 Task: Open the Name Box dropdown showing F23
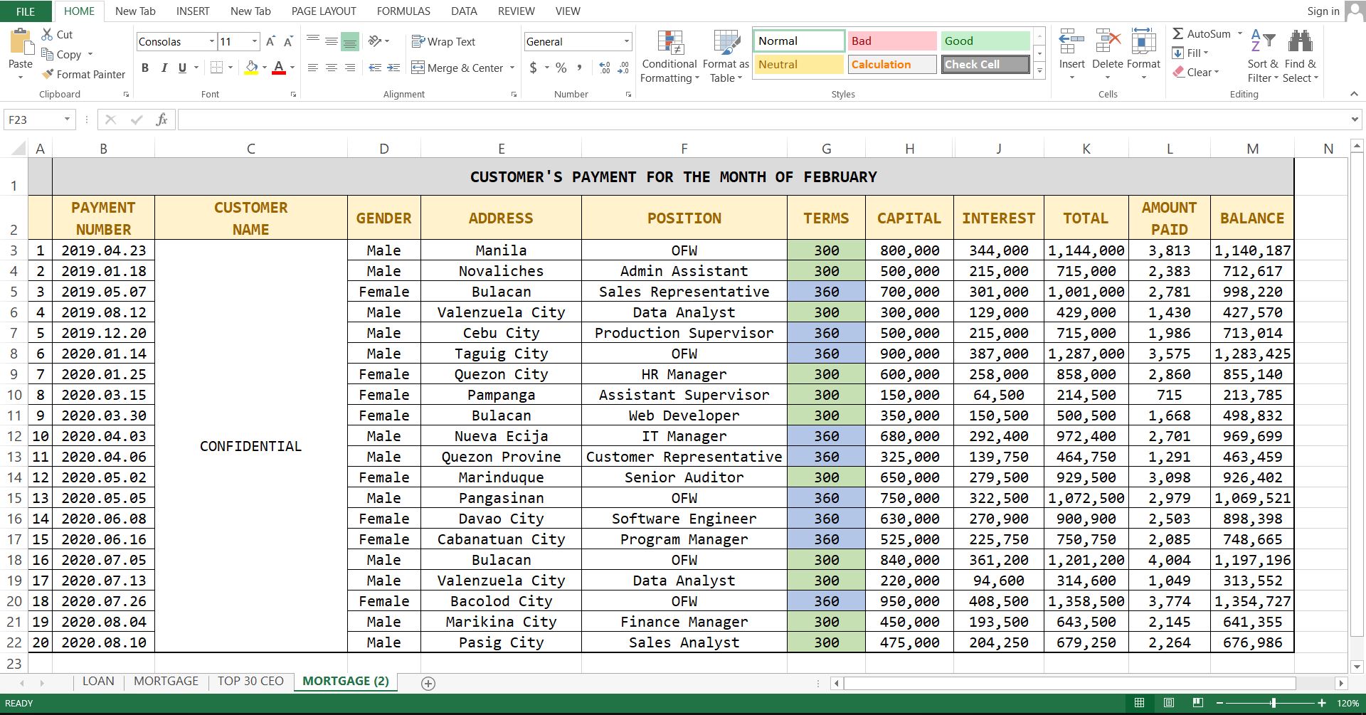point(67,120)
